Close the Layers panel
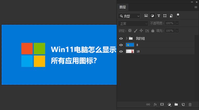199x110 pixels. point(197,2)
